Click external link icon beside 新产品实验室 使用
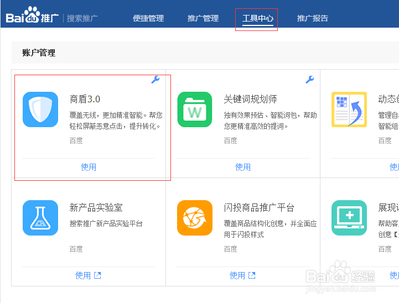 pyautogui.click(x=97, y=275)
